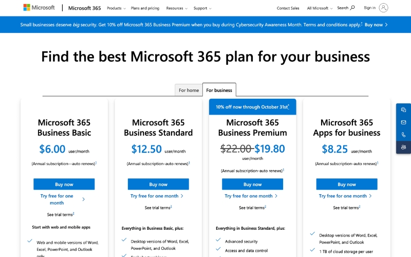Viewport: 411px width, 257px height.
Task: Click the Microsoft logo
Action: pos(39,8)
